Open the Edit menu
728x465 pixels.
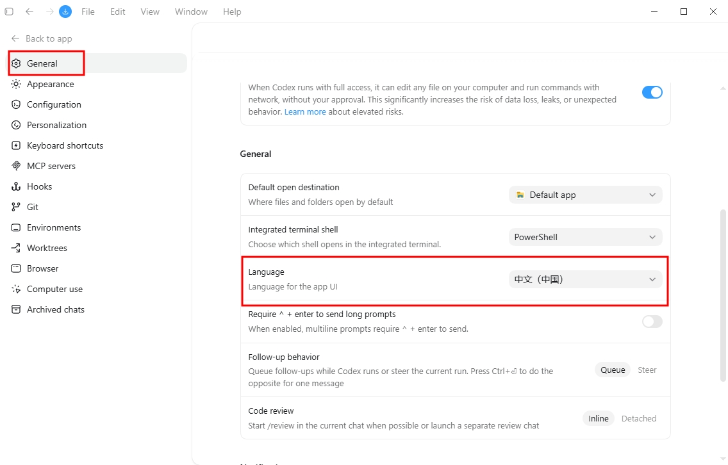117,12
